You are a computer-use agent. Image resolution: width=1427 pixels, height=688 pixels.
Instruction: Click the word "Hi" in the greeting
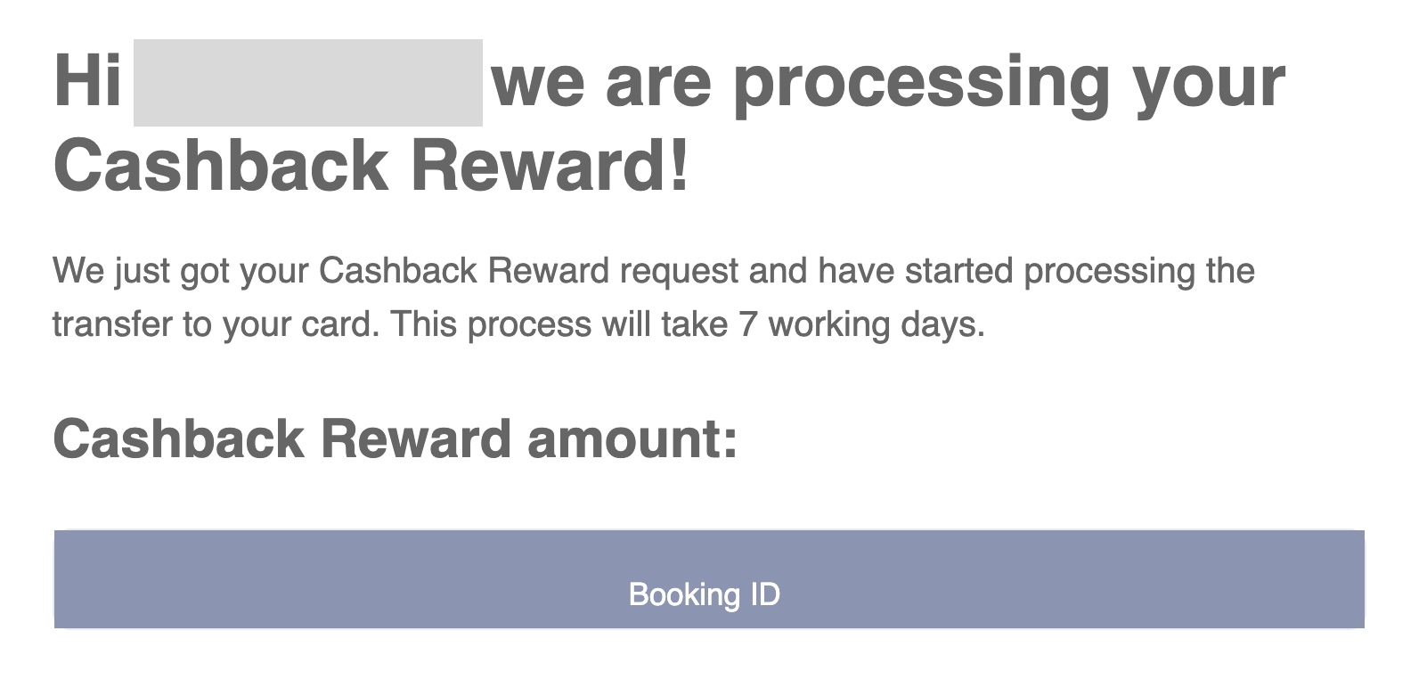[87, 80]
